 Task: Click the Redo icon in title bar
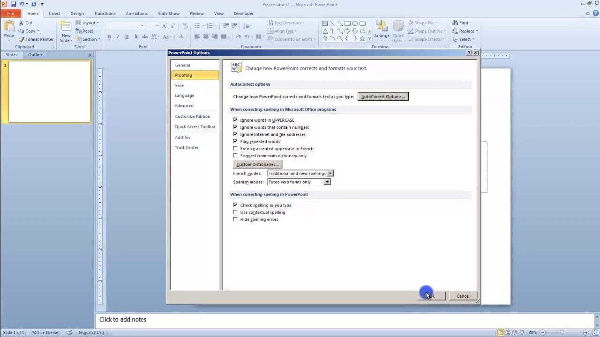coord(34,4)
